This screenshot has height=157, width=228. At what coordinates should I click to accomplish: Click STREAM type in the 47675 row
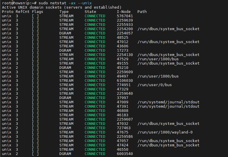point(66,132)
